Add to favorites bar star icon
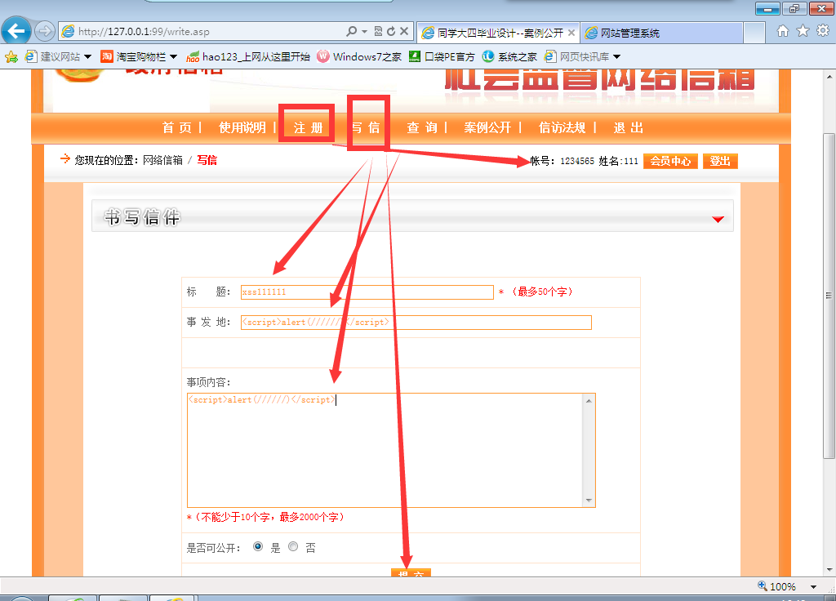 pyautogui.click(x=11, y=56)
